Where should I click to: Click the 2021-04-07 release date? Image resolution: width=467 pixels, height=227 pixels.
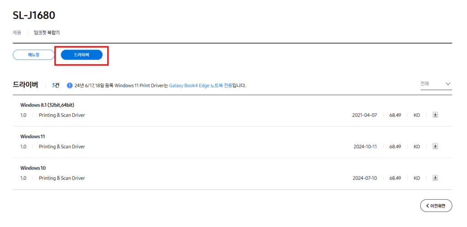(x=364, y=115)
